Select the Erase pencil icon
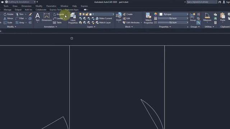 (30, 14)
